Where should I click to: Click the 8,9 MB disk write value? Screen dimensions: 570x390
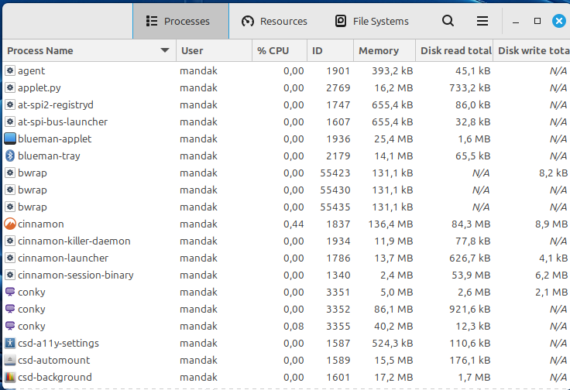click(x=551, y=224)
